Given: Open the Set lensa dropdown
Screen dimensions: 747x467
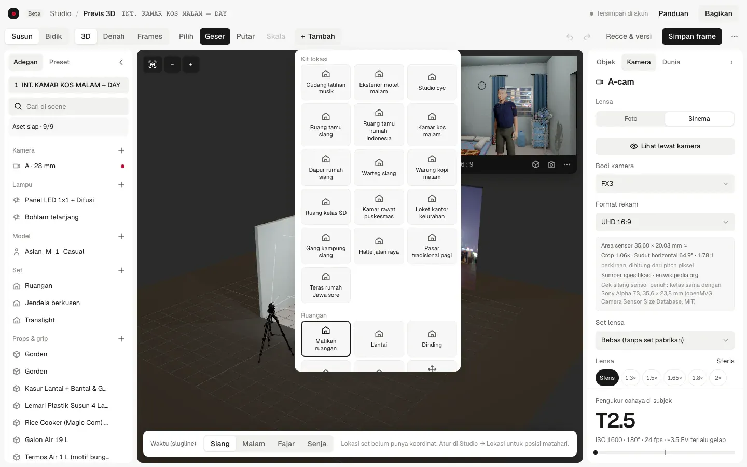Looking at the screenshot, I should pos(665,340).
